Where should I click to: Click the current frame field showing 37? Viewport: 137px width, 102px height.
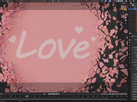[x=105, y=94]
